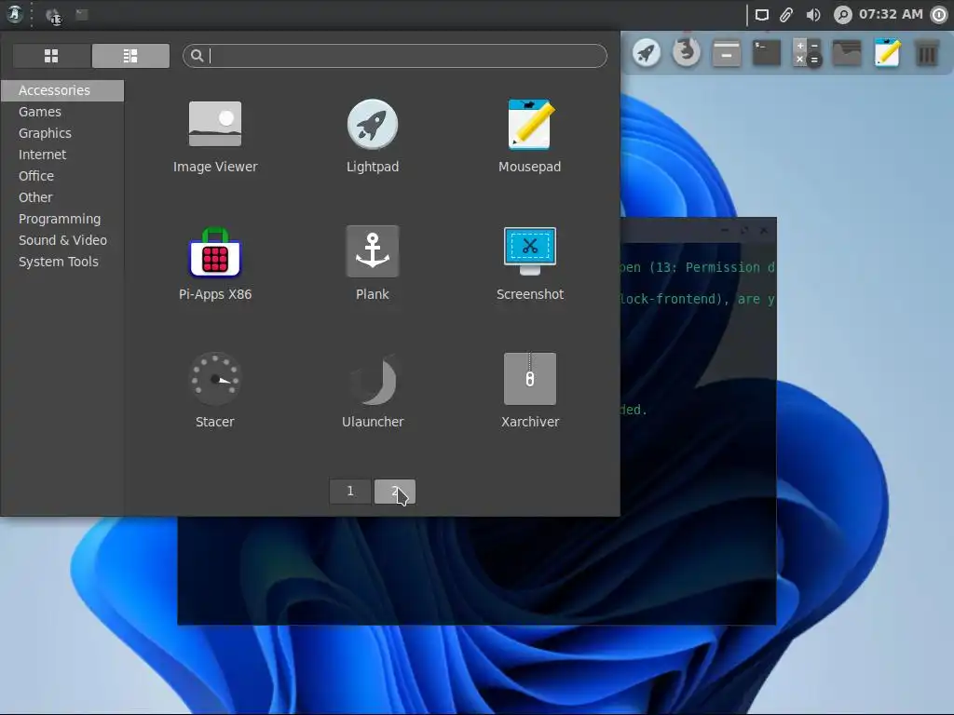Select the System Tools category
Screen dimensions: 954x715
tap(62, 262)
